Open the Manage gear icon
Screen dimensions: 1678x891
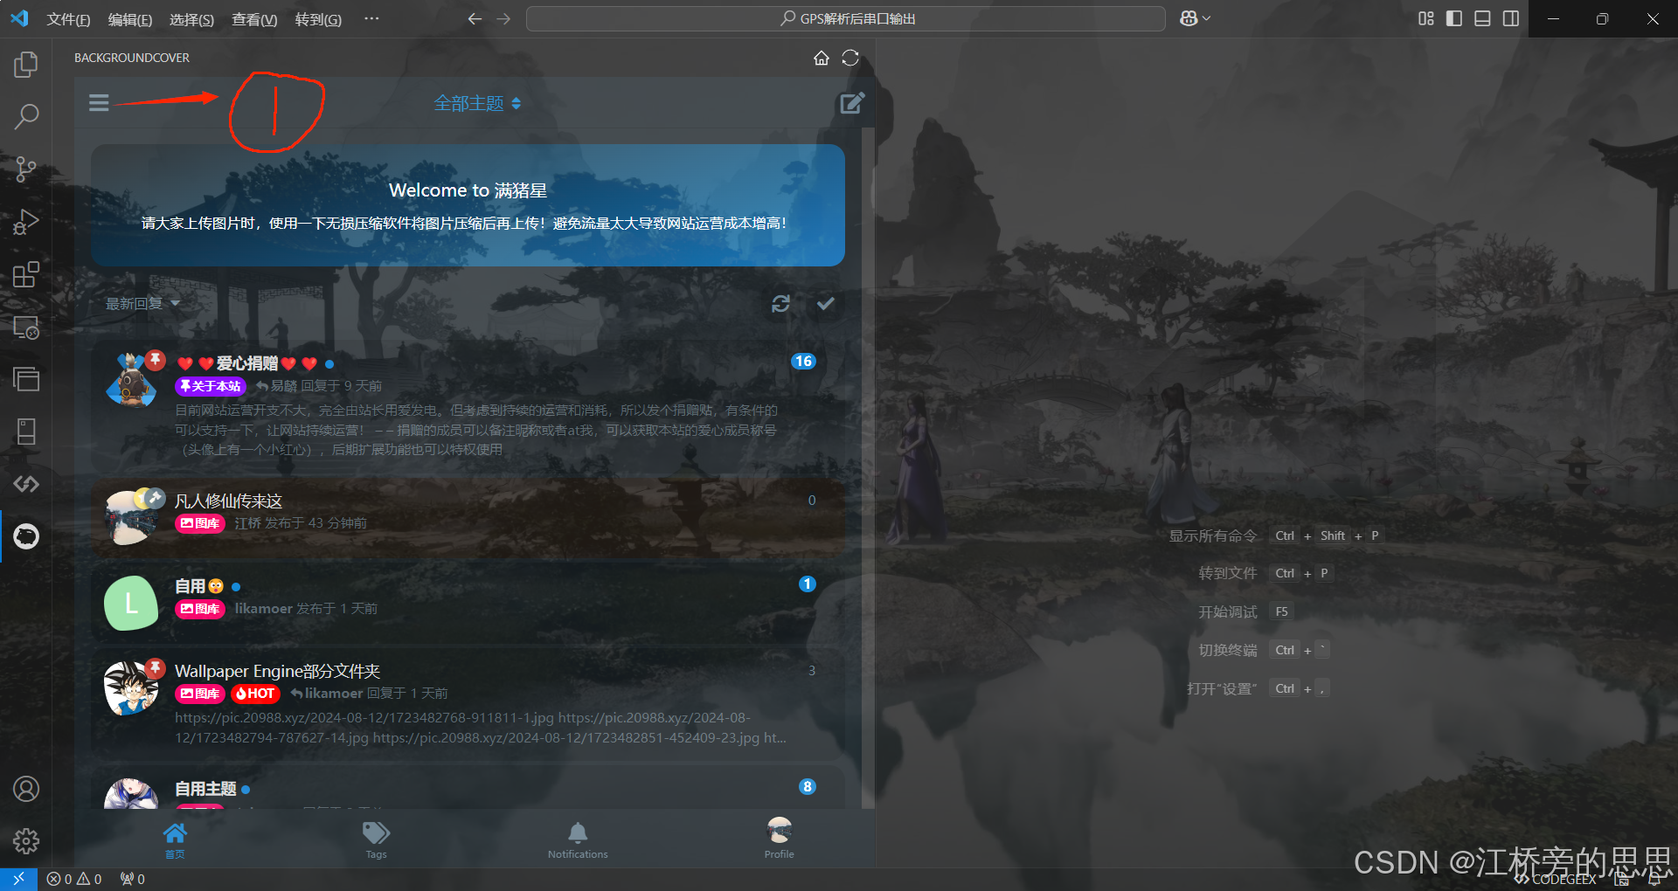(26, 841)
